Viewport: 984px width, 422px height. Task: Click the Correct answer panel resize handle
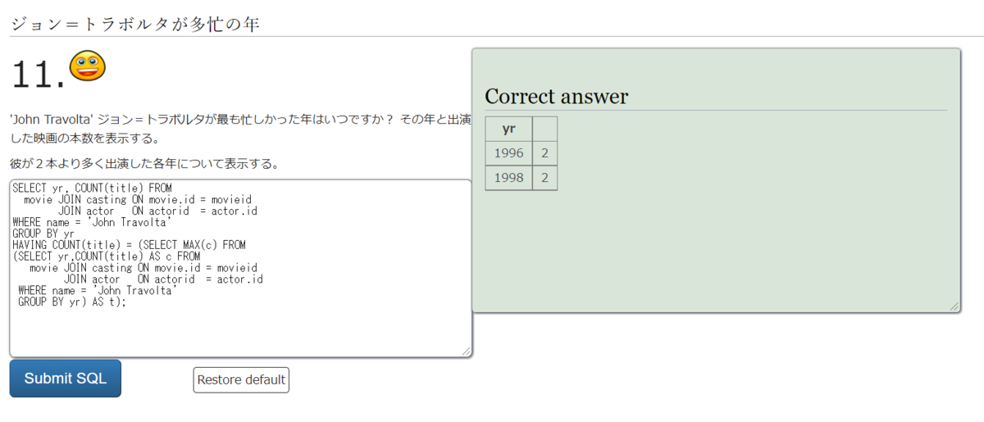click(x=954, y=306)
